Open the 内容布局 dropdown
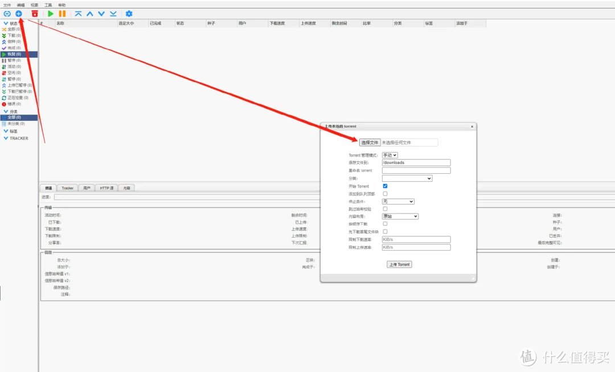The height and width of the screenshot is (372, 615). (400, 216)
